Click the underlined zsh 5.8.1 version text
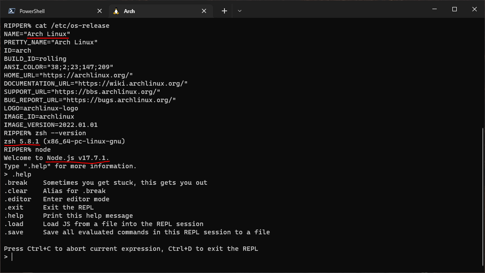The image size is (485, 273). pos(20,141)
